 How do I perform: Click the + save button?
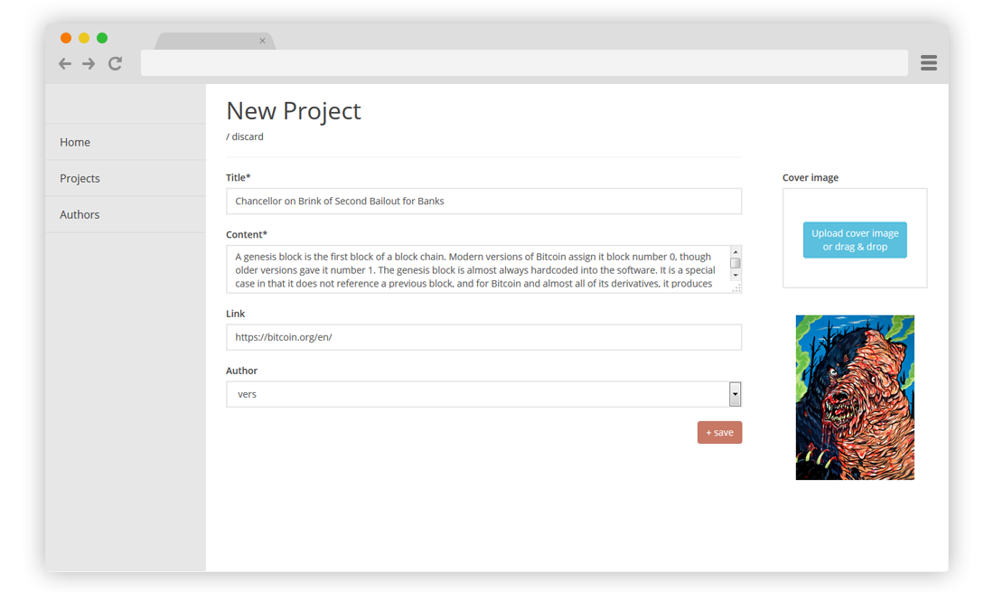coord(719,432)
